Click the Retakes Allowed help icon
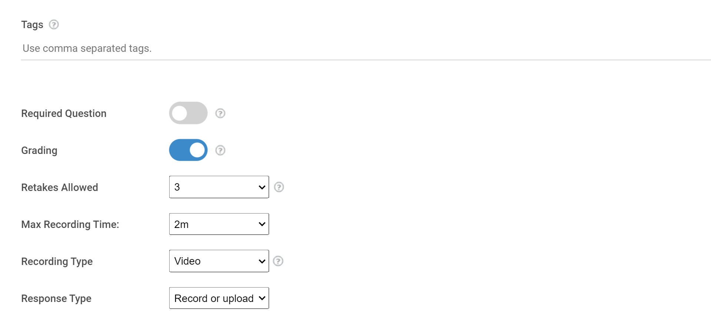Screen dimensions: 711x329 [279, 187]
